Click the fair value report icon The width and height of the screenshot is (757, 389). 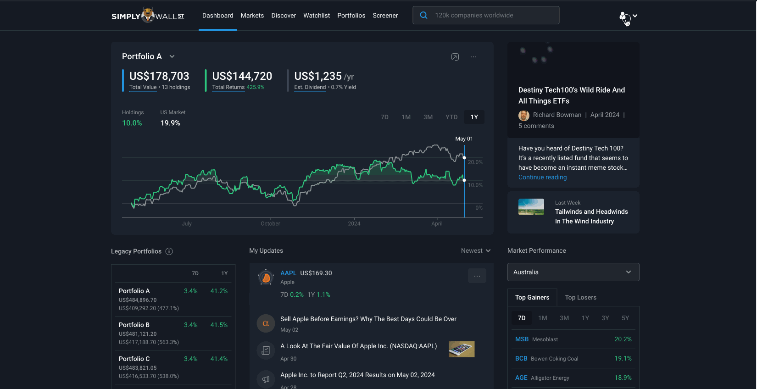point(266,351)
